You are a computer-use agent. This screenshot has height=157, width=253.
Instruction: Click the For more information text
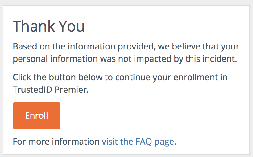click(x=56, y=142)
